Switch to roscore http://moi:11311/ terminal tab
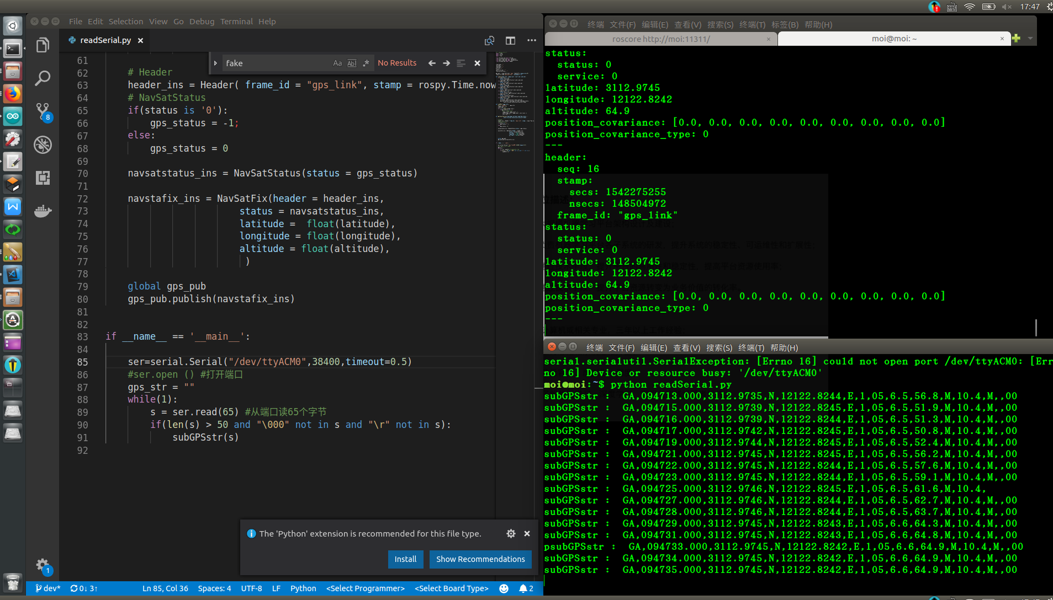 coord(661,39)
